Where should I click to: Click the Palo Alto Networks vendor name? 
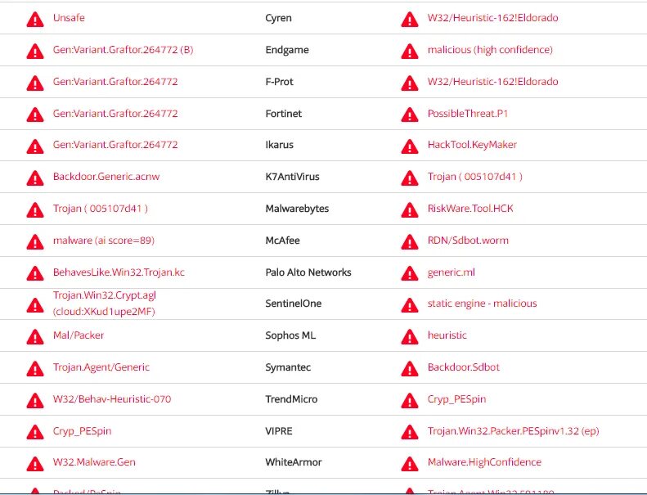308,272
